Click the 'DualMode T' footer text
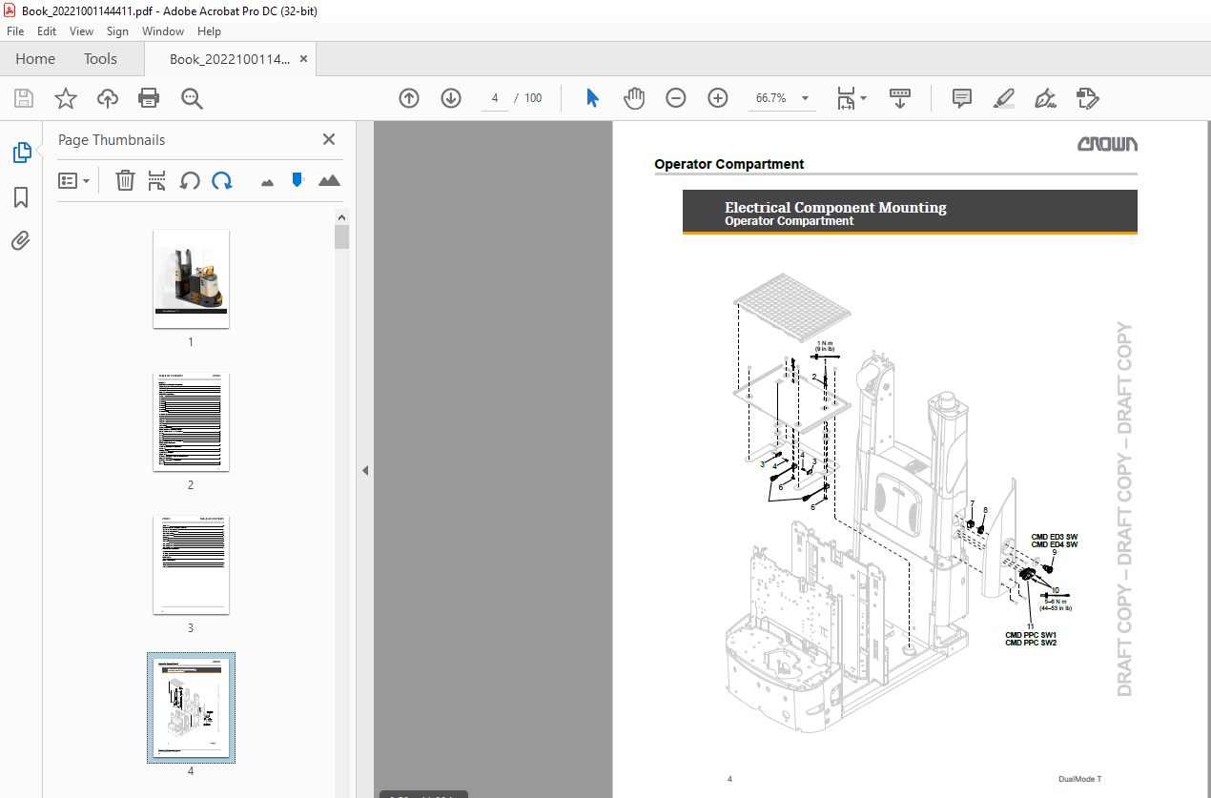Viewport: 1211px width, 798px height. coord(1079,779)
